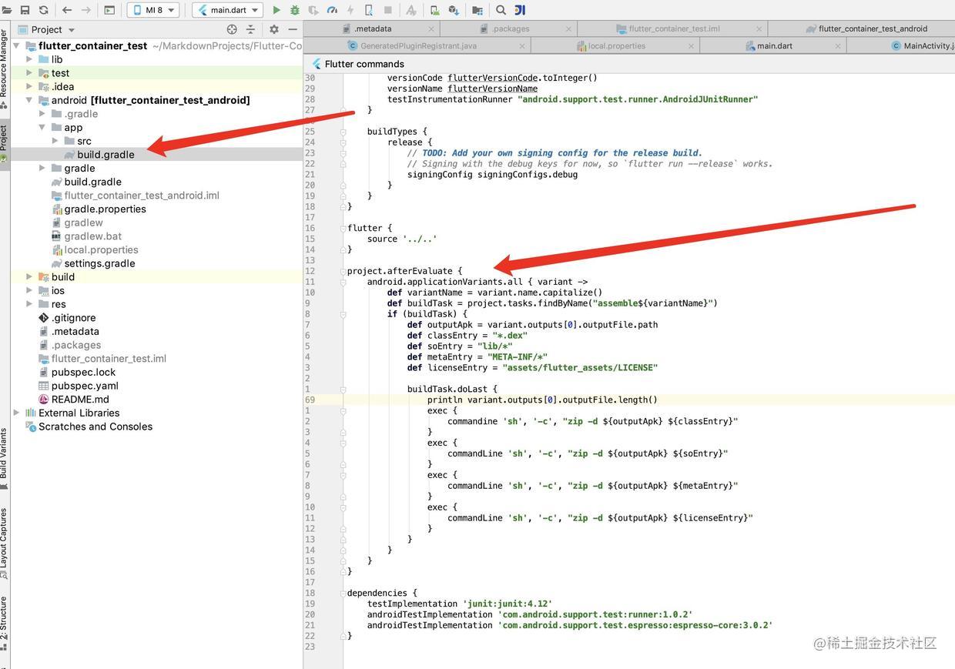Switch to the GeneratedPluginRegistrant.java tab
The height and width of the screenshot is (669, 955).
pyautogui.click(x=418, y=45)
